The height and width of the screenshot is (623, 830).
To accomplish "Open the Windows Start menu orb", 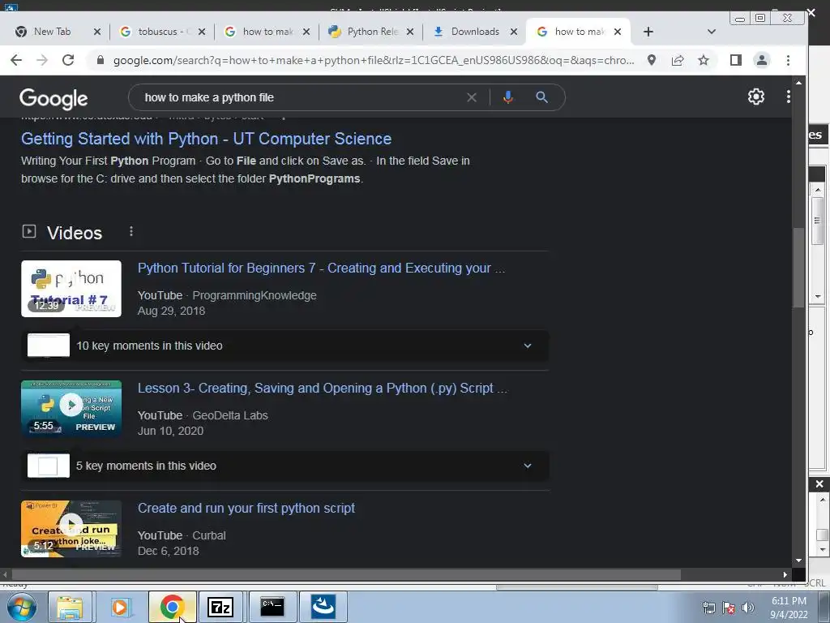I will pyautogui.click(x=21, y=607).
